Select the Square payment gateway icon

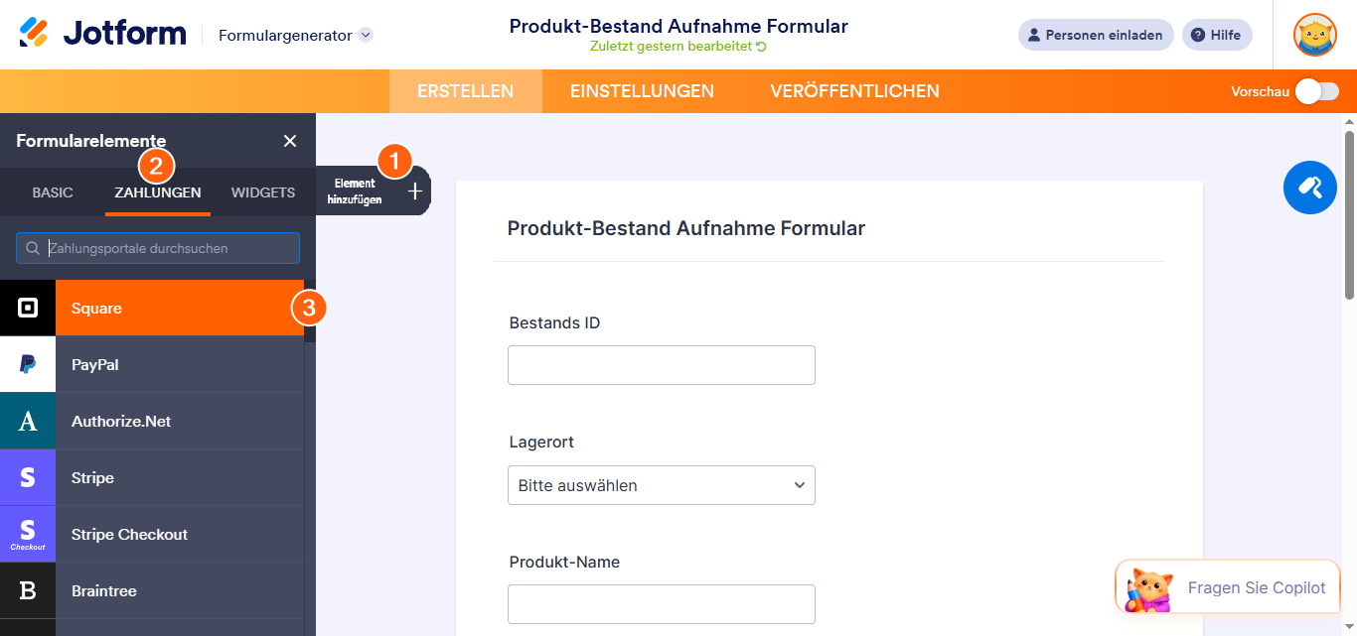(x=27, y=308)
